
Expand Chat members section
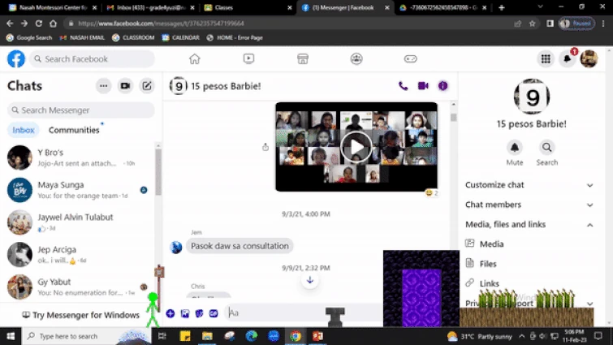coord(529,205)
